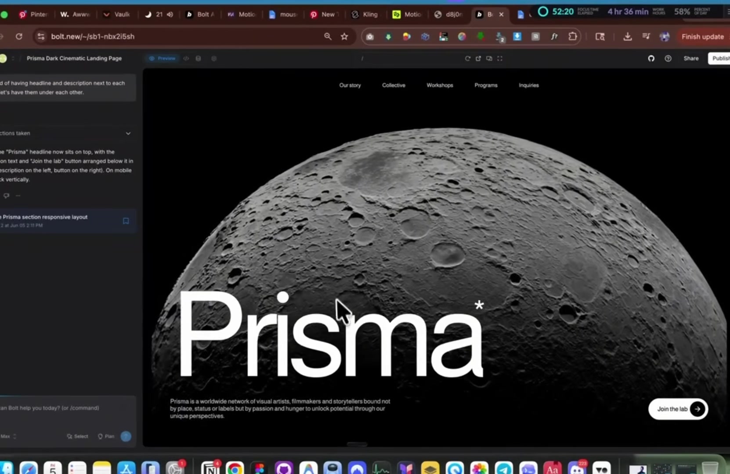Open Telegram from the dock
This screenshot has height=474, width=730.
point(504,469)
